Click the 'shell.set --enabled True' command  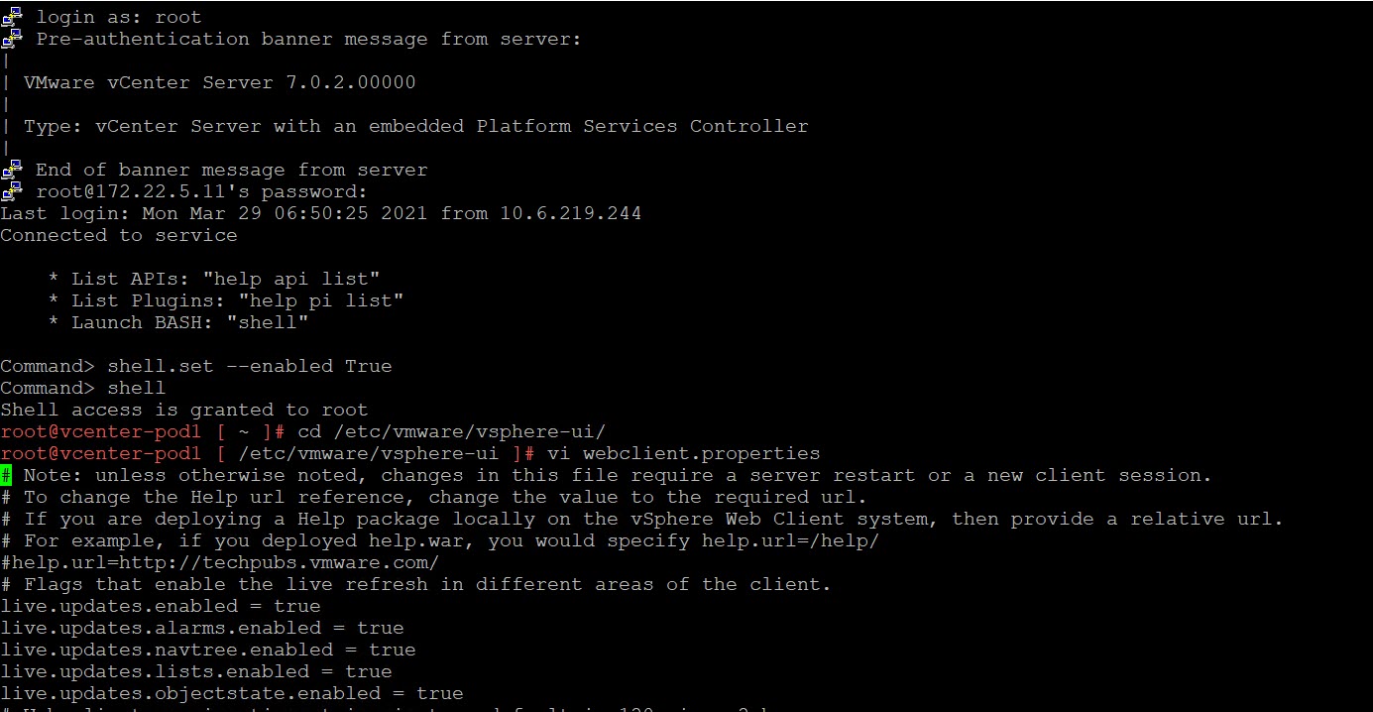pos(249,366)
